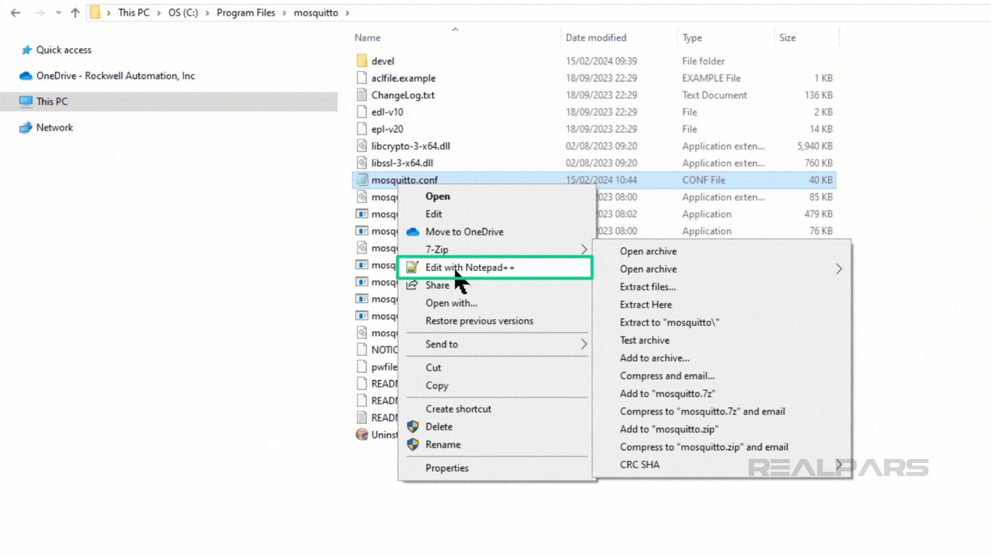The image size is (991, 557).
Task: Select the libssl-3-x64.dll file
Action: (402, 163)
